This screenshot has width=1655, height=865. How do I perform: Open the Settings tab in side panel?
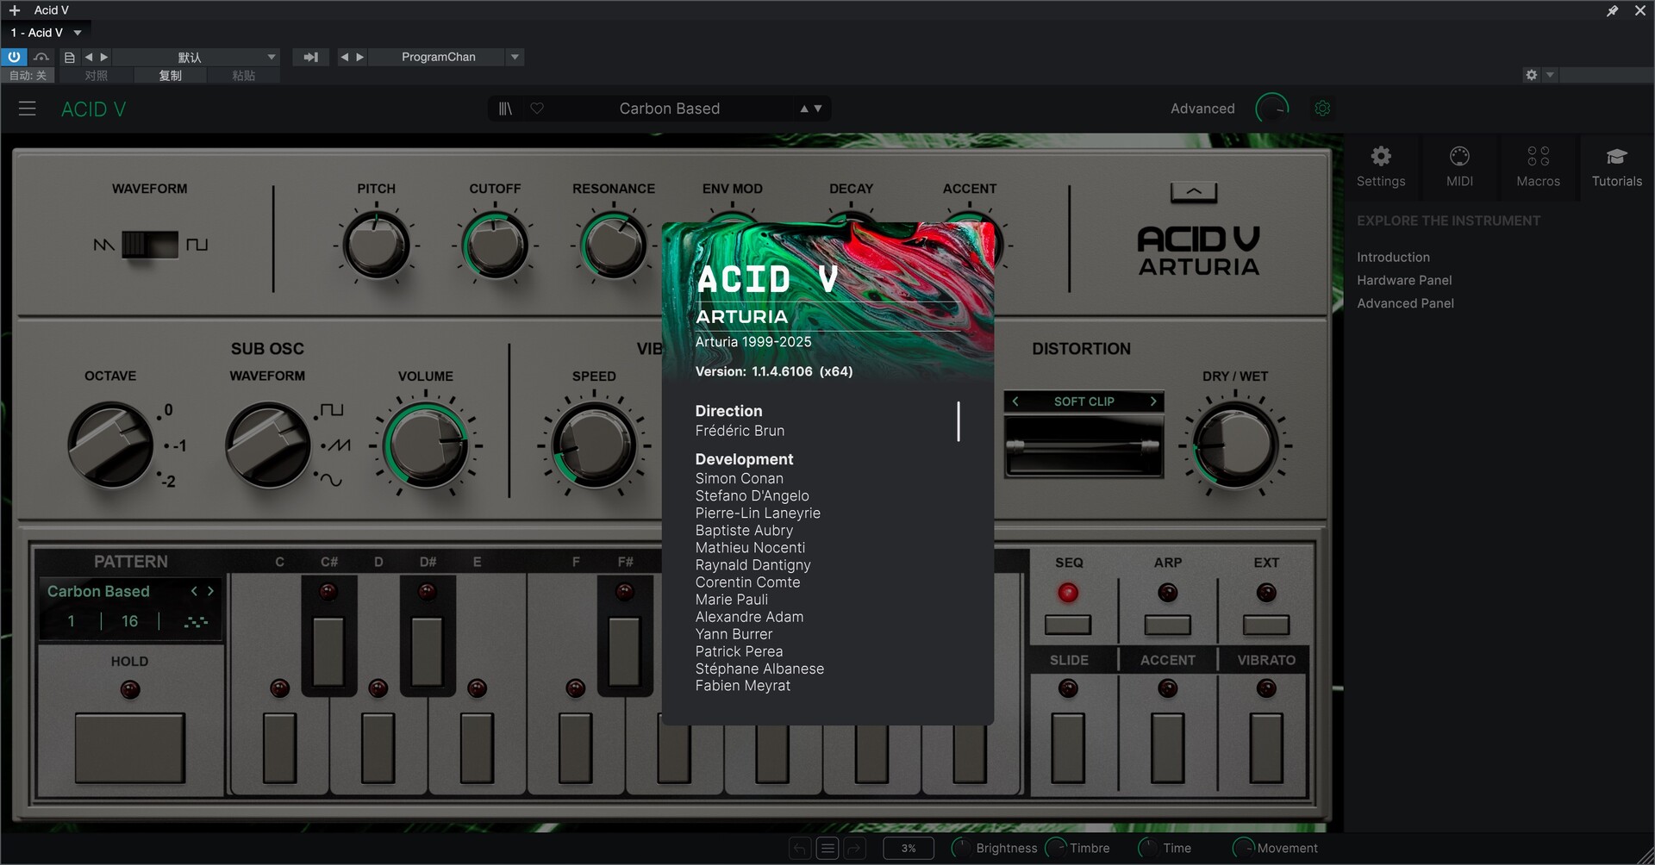pyautogui.click(x=1381, y=167)
